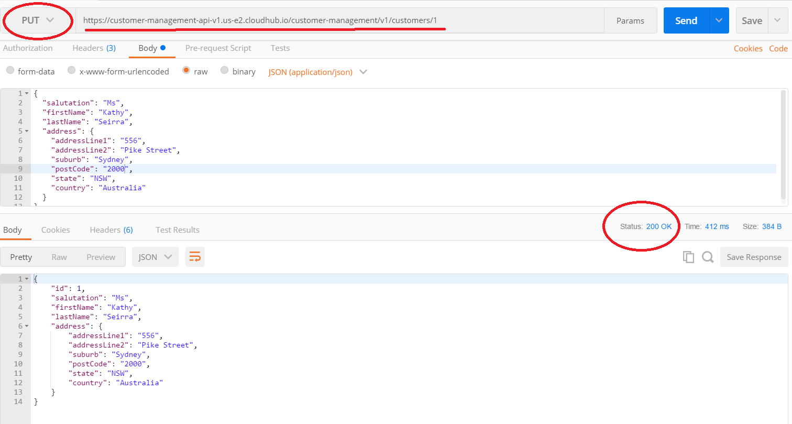Select Pretty response view

pos(21,257)
